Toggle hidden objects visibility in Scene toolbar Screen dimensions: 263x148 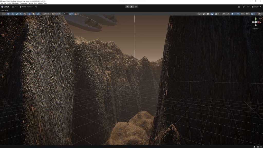coord(238,14)
